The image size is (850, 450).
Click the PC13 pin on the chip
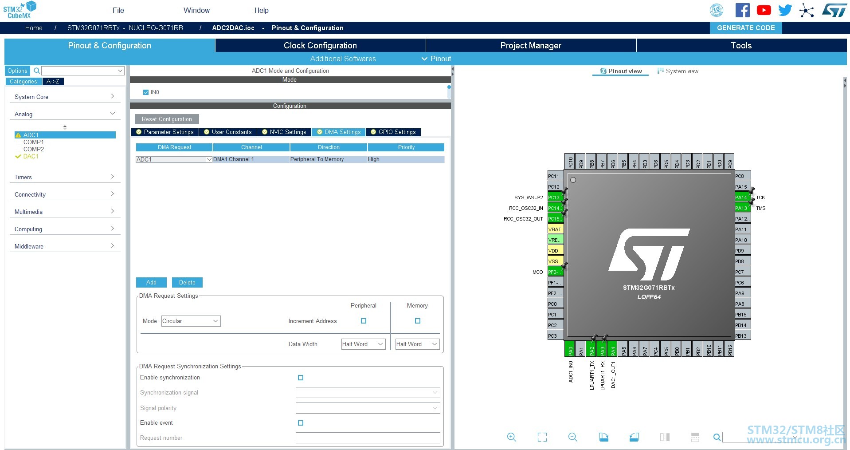[x=556, y=197]
